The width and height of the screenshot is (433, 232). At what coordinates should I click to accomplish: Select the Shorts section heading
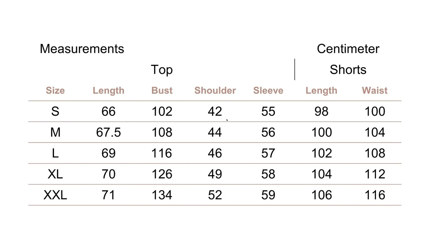[x=348, y=70]
